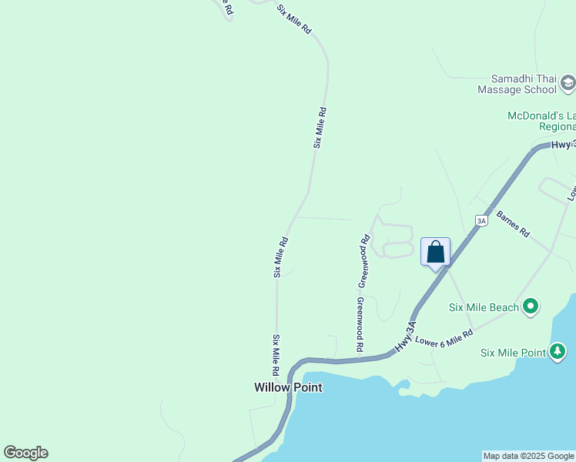This screenshot has height=462, width=576.
Task: Click the Map data ©2025 Google attribution
Action: (528, 456)
